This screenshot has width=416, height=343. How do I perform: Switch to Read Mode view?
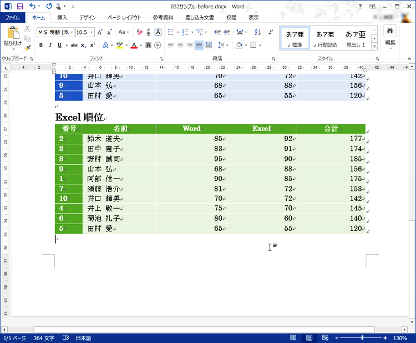293,337
